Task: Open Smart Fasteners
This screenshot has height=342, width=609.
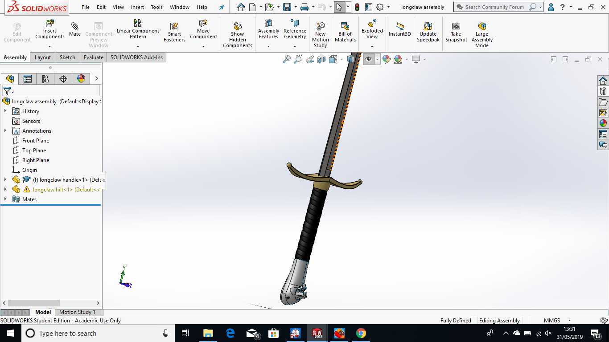Action: point(174,32)
